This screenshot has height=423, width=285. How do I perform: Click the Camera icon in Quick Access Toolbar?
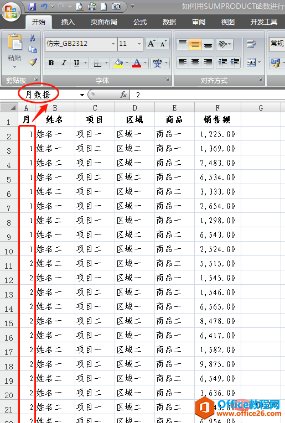(x=116, y=7)
